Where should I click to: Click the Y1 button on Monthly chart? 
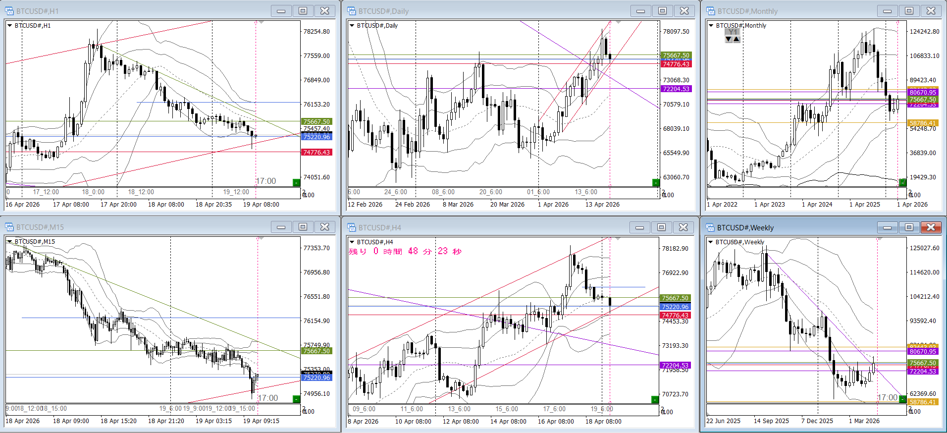point(733,32)
